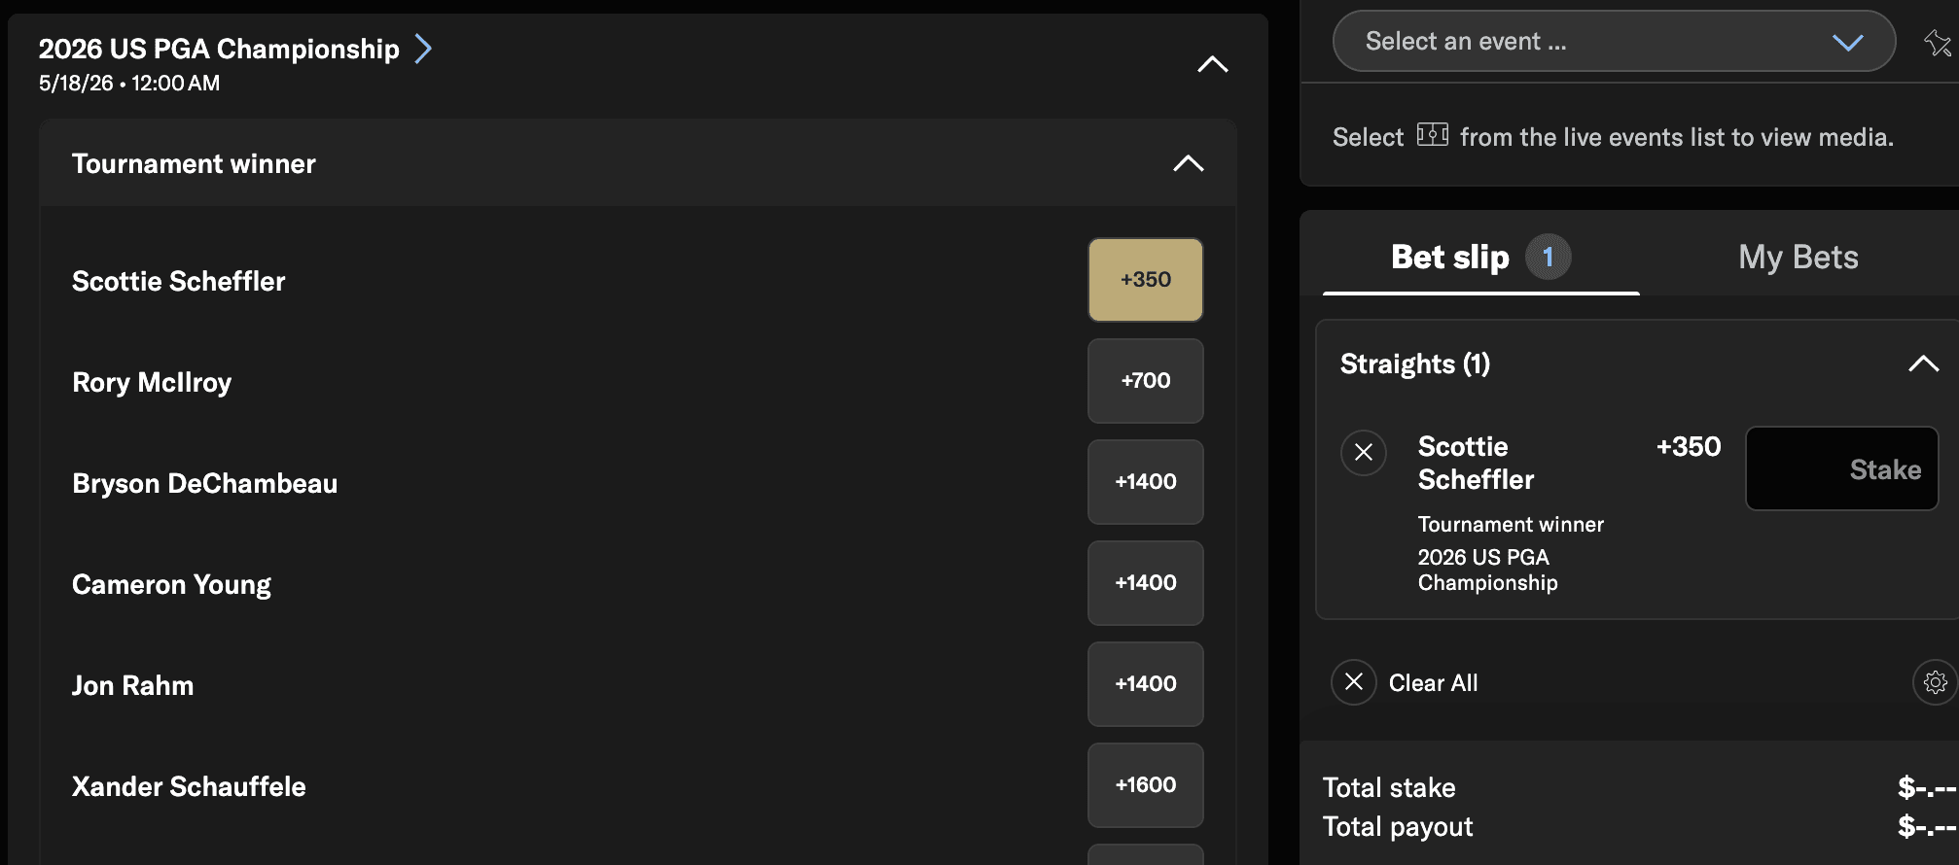Deselect Scottie Scheffler +350 odds

[x=1146, y=280]
